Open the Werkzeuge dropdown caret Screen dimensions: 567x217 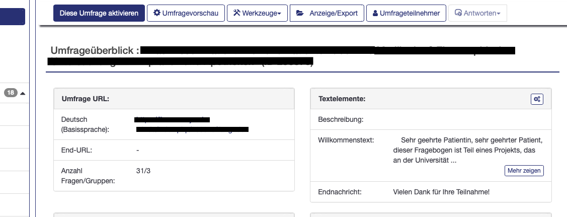279,14
